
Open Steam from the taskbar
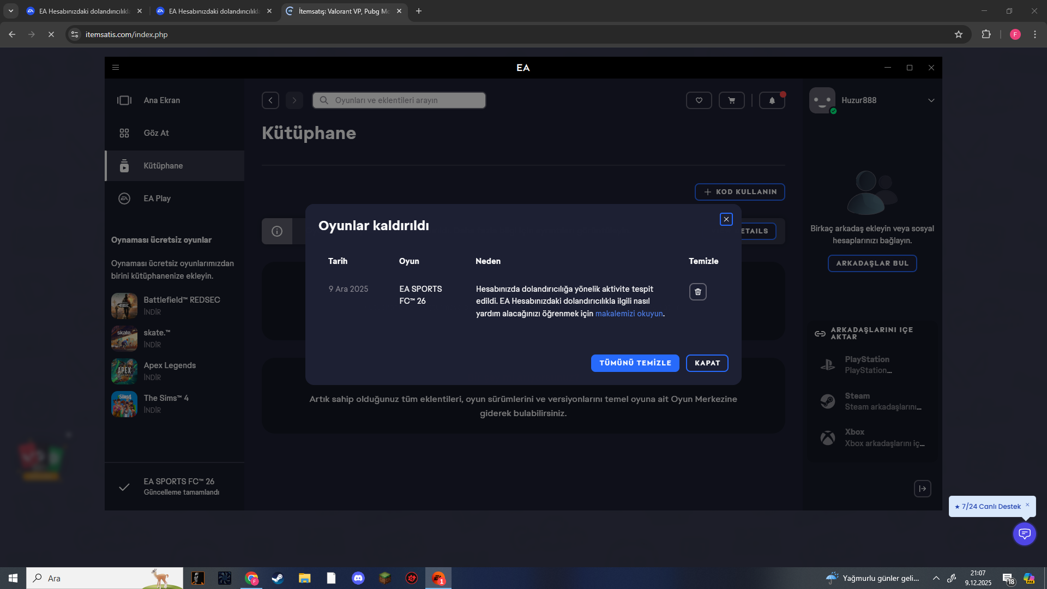point(278,578)
